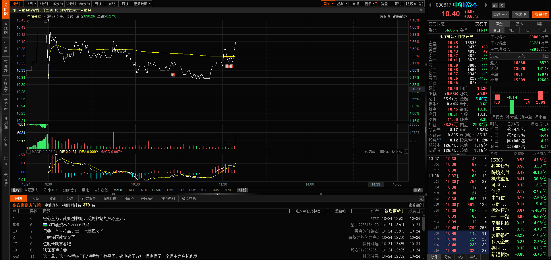Image resolution: width=551 pixels, height=260 pixels.
Task: Open the 基本 info tab
Action: [519, 24]
